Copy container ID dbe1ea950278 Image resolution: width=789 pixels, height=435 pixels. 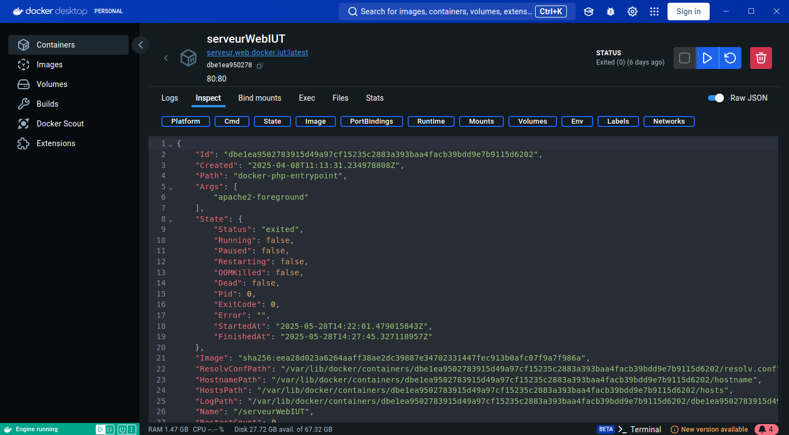tap(260, 65)
